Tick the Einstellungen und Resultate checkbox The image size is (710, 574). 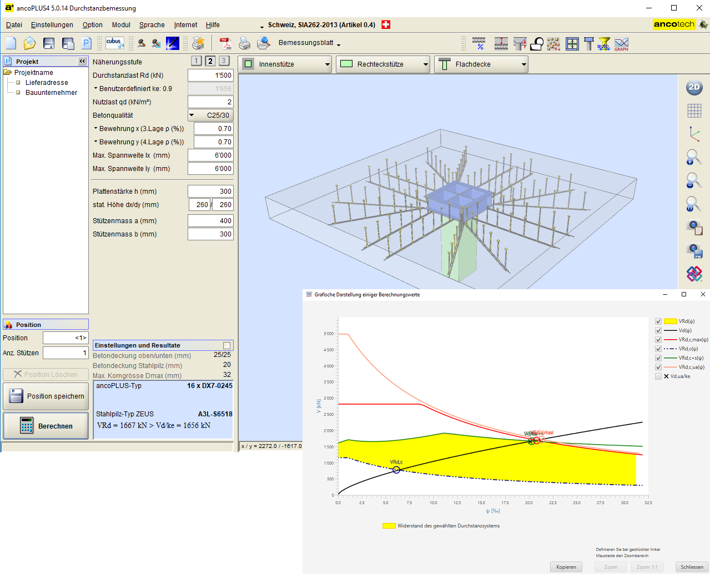coord(226,345)
